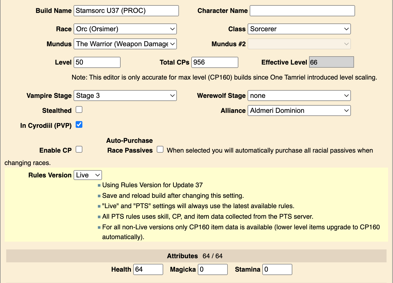Click the Effective Level field showing 66

[332, 62]
